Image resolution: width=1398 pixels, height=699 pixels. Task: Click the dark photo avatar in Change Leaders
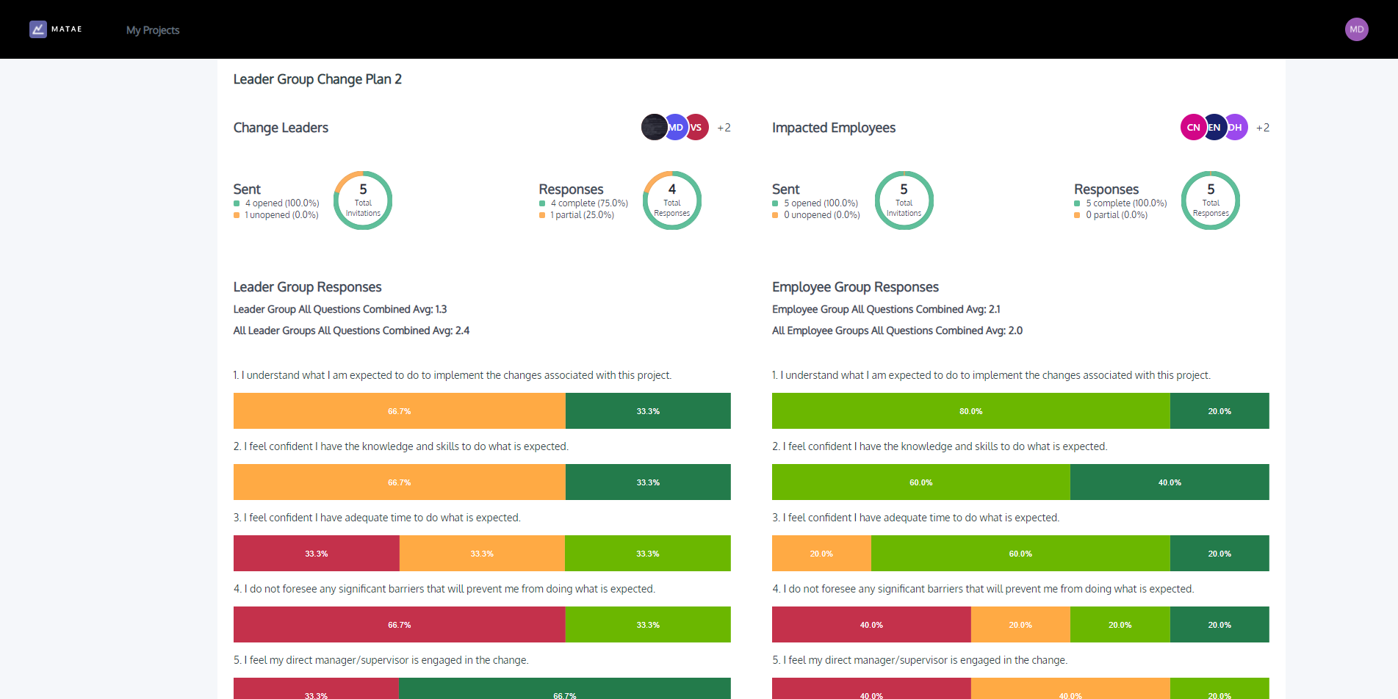653,126
